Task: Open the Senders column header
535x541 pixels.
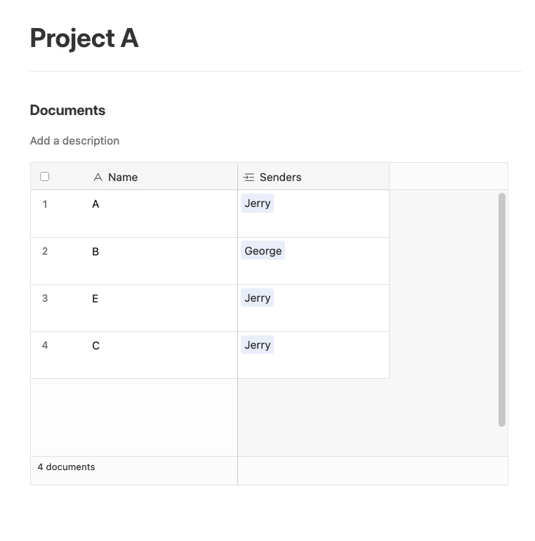Action: [313, 177]
